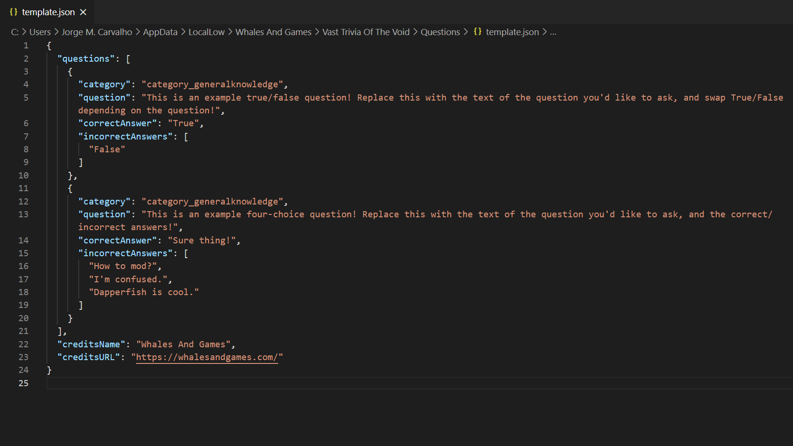Open the Jorge M. Carvalho breadcrumb
The width and height of the screenshot is (793, 446).
click(x=97, y=32)
